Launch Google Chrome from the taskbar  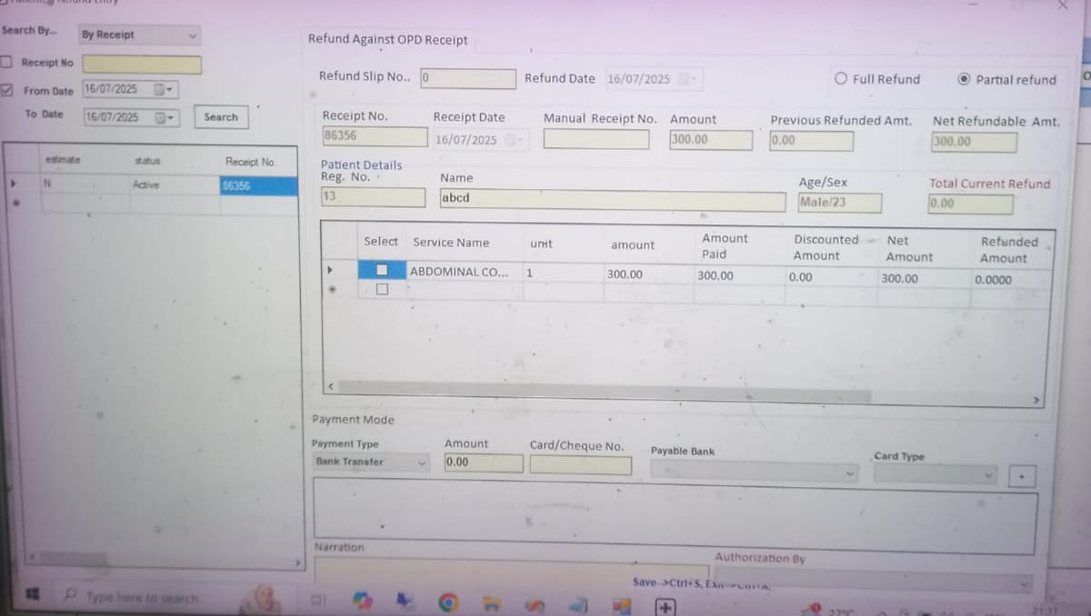pos(447,603)
